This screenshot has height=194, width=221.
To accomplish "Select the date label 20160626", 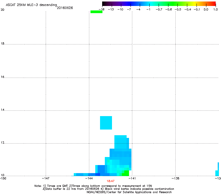I will click(65, 8).
